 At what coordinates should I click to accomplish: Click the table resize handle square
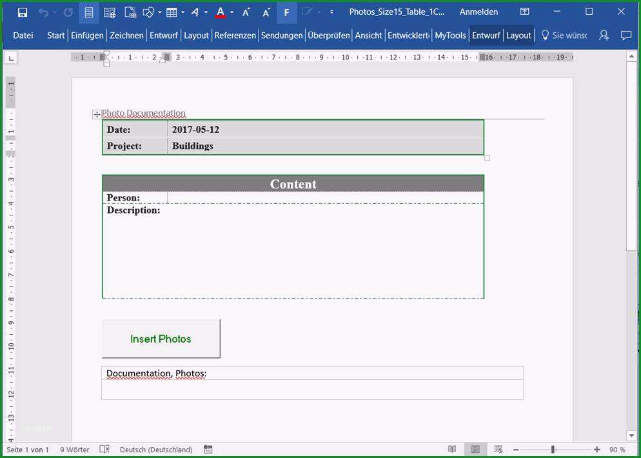point(487,158)
